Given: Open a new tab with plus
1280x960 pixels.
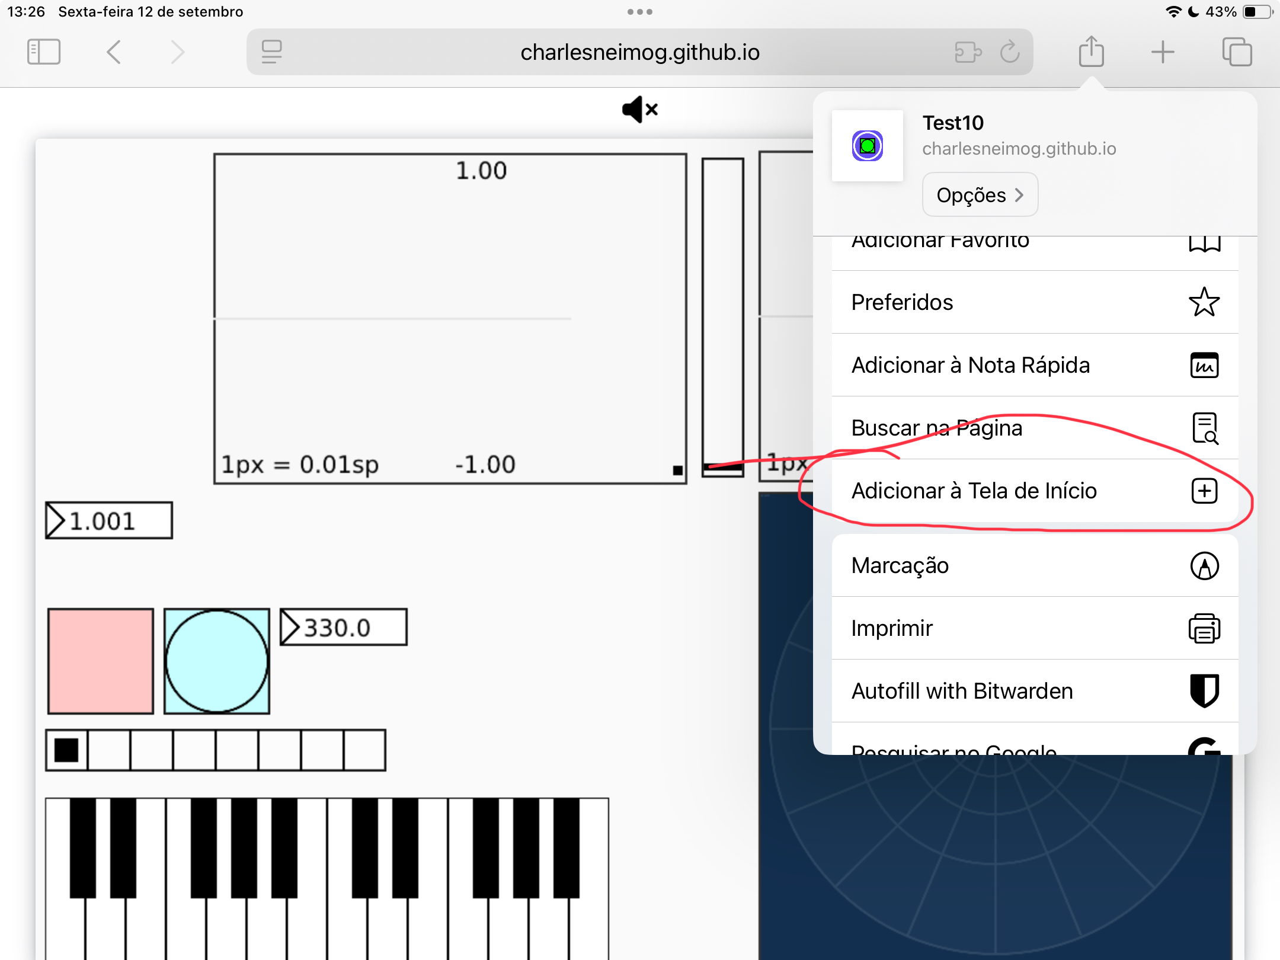Looking at the screenshot, I should pos(1163,52).
